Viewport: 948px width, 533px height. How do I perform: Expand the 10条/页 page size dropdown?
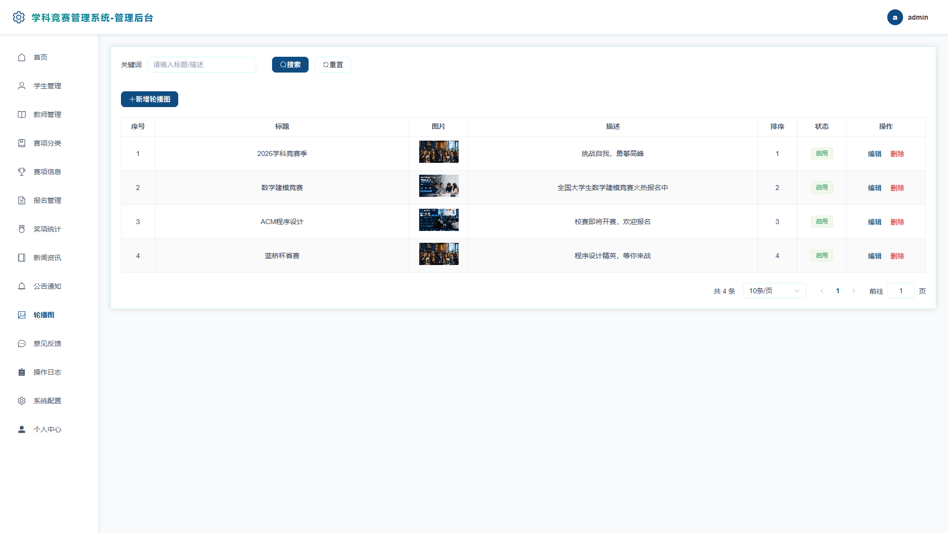774,291
